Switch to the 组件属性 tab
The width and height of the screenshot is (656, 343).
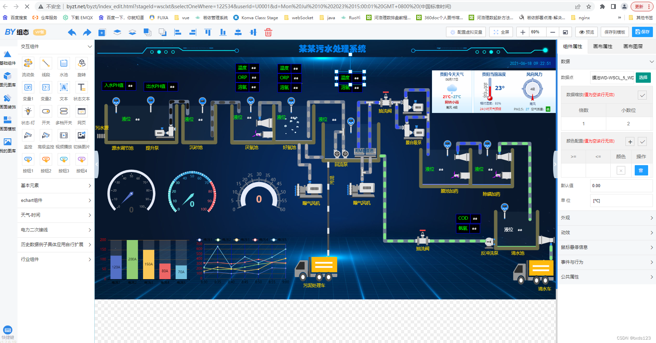point(573,46)
